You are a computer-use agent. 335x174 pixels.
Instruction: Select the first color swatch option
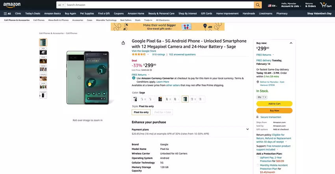click(135, 99)
